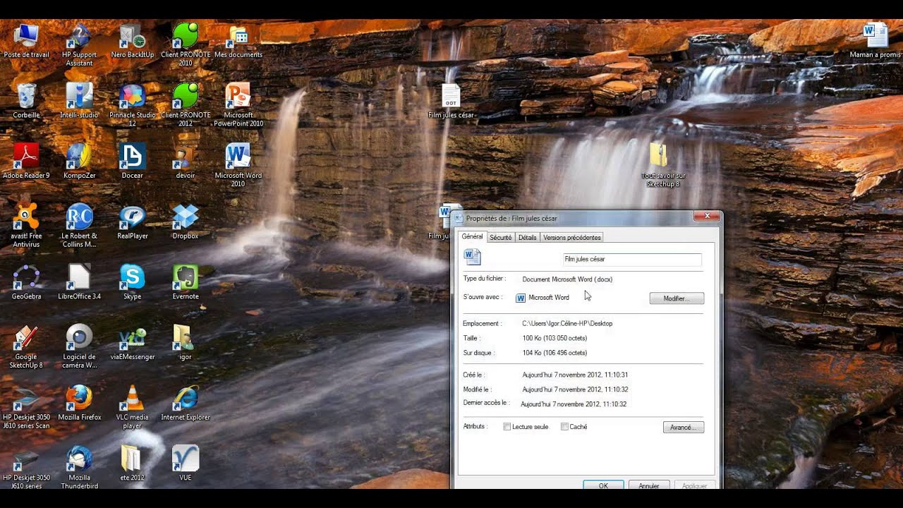Click the file name text field
This screenshot has height=508, width=903.
pos(632,259)
